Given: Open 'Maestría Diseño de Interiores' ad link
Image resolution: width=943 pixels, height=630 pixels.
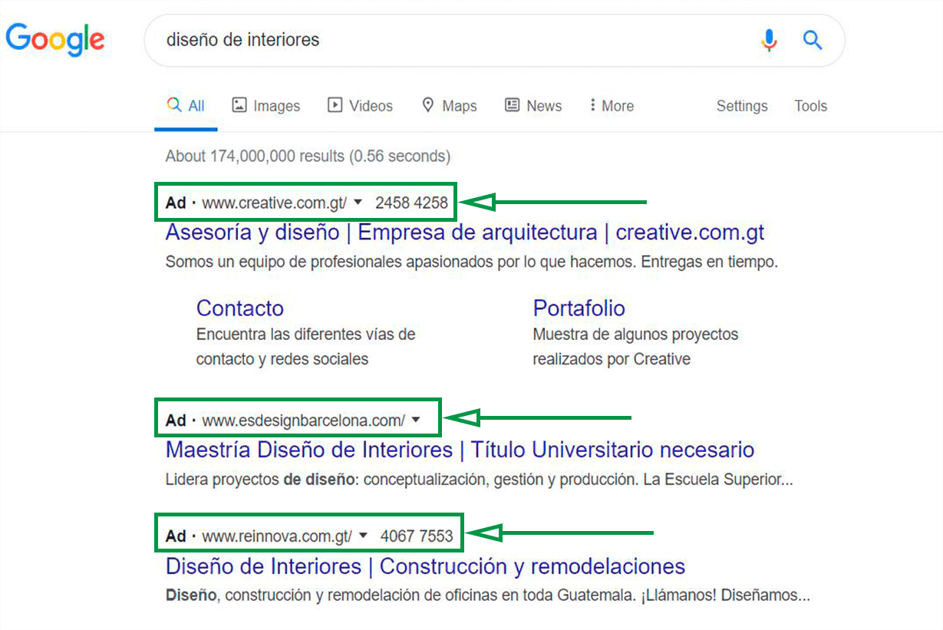Looking at the screenshot, I should point(460,449).
